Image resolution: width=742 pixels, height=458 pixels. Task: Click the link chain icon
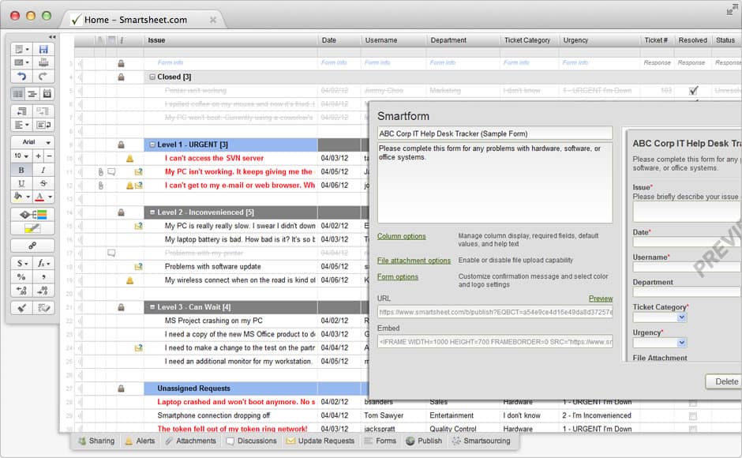(x=32, y=246)
